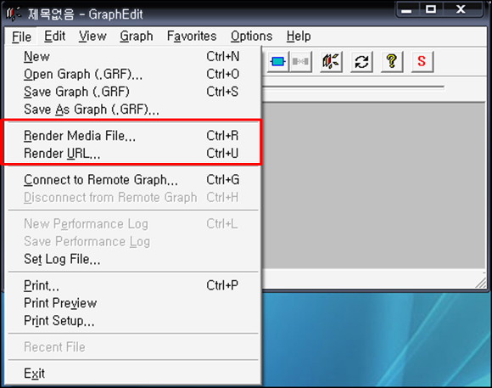The image size is (492, 388).
Task: Choose Print Setup... menu entry
Action: point(133,321)
